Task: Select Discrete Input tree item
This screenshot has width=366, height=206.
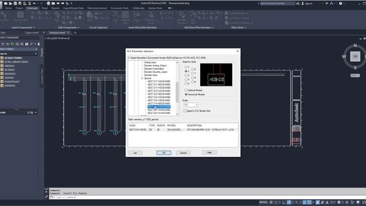Action: tap(150, 75)
